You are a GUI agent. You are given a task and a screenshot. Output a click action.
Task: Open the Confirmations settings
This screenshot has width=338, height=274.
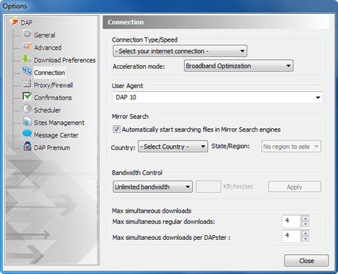(53, 97)
